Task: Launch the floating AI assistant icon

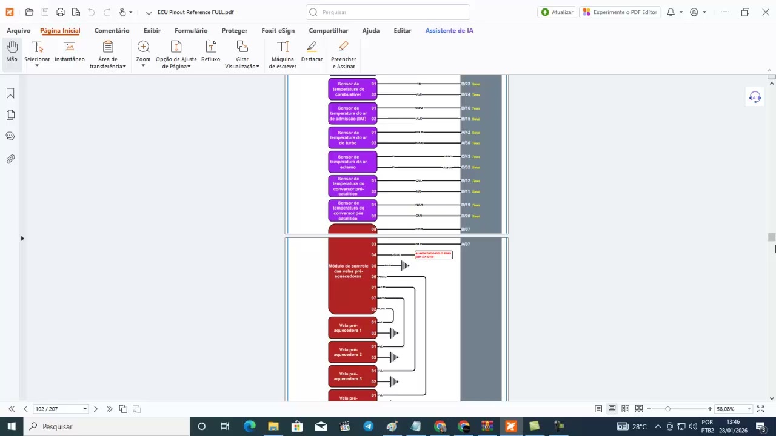Action: pyautogui.click(x=755, y=97)
